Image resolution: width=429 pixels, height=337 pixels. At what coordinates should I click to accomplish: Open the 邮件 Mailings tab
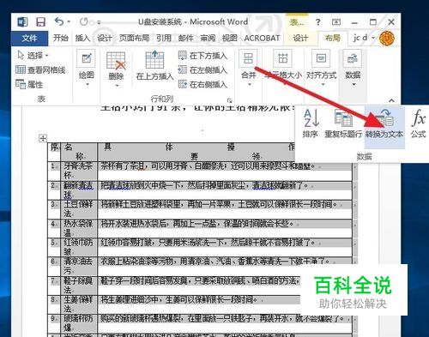185,38
